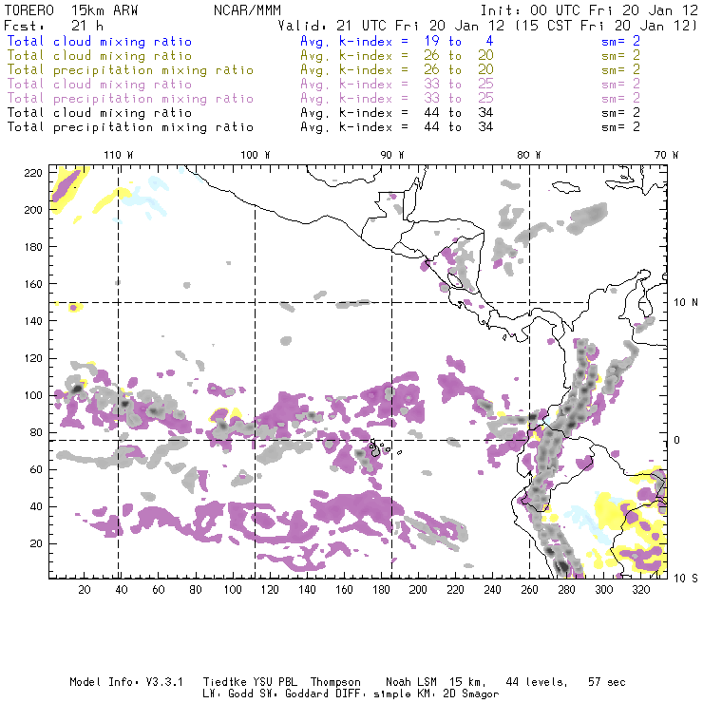
Task: Select the "44 levels," text
Action: (x=537, y=682)
